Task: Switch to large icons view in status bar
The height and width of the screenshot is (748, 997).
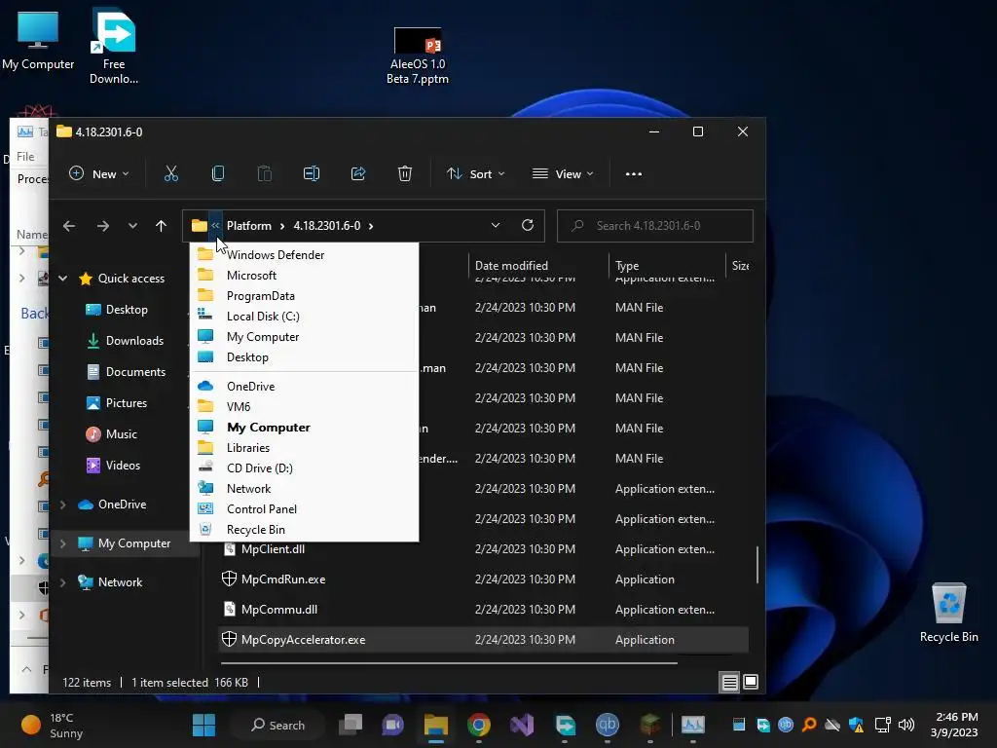Action: (x=751, y=683)
